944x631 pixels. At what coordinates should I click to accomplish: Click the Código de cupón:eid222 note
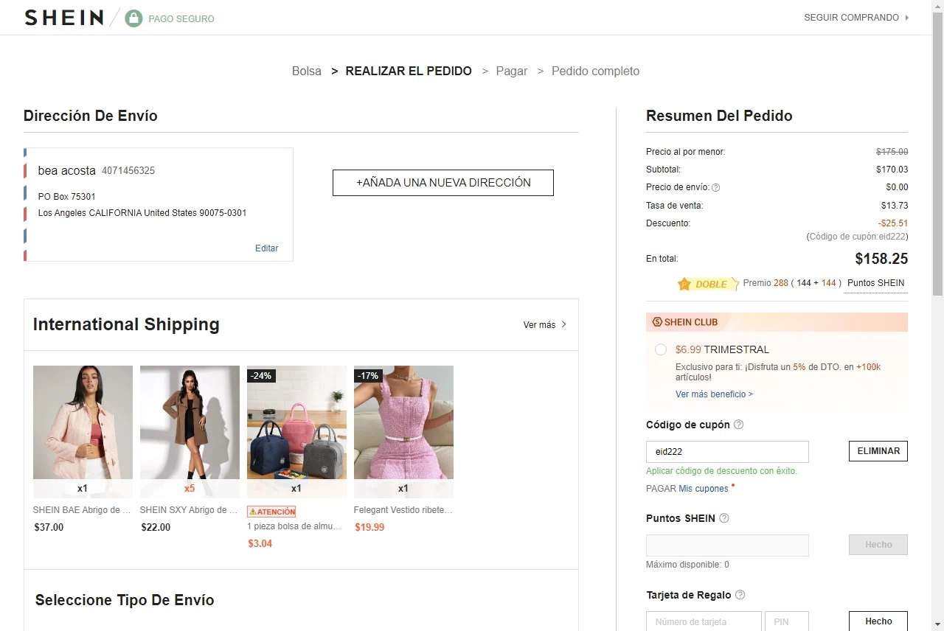point(858,237)
